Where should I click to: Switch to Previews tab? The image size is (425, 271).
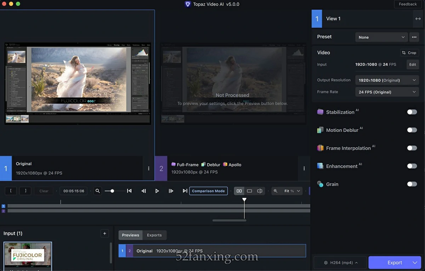pyautogui.click(x=130, y=235)
